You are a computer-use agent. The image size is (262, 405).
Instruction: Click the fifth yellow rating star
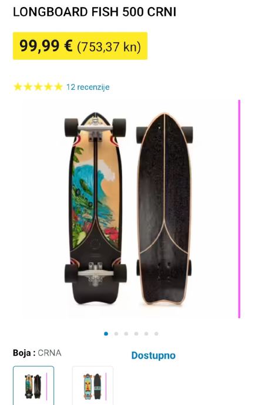tap(59, 87)
